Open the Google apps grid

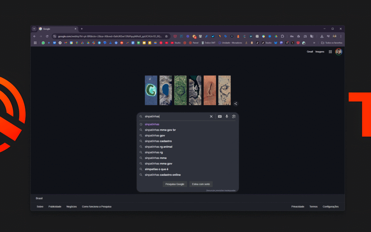[330, 52]
